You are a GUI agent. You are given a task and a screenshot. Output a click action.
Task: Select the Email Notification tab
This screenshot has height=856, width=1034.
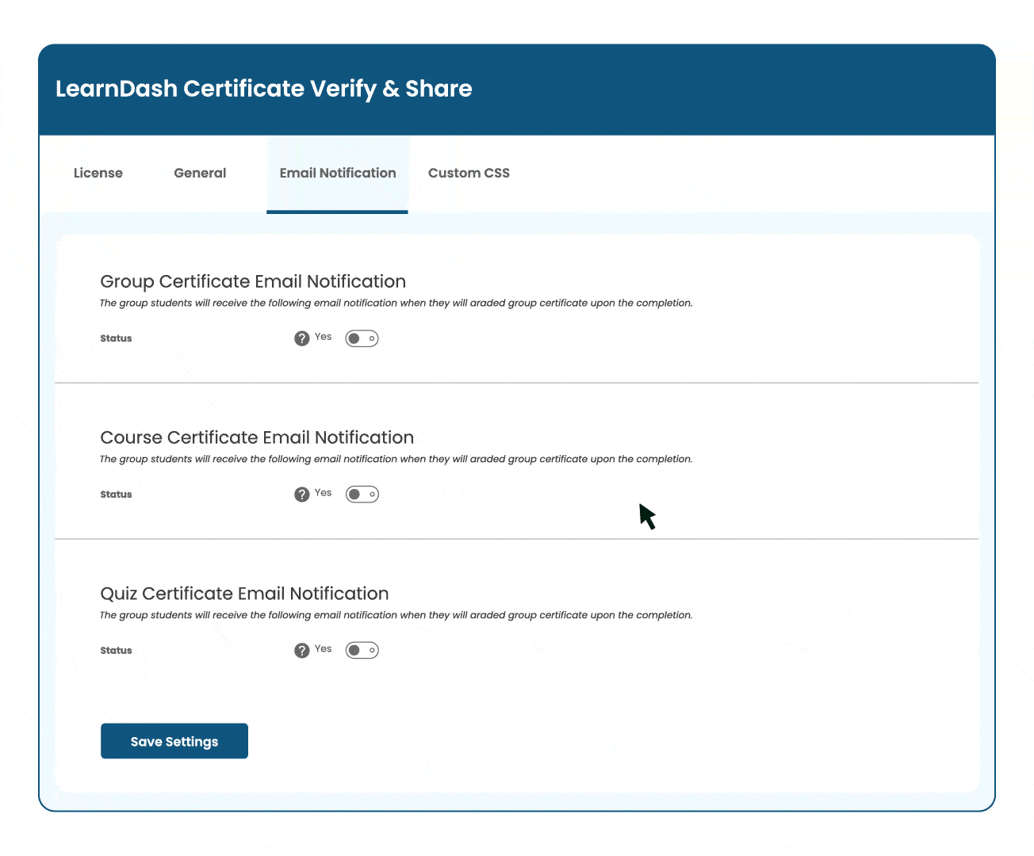coord(338,174)
